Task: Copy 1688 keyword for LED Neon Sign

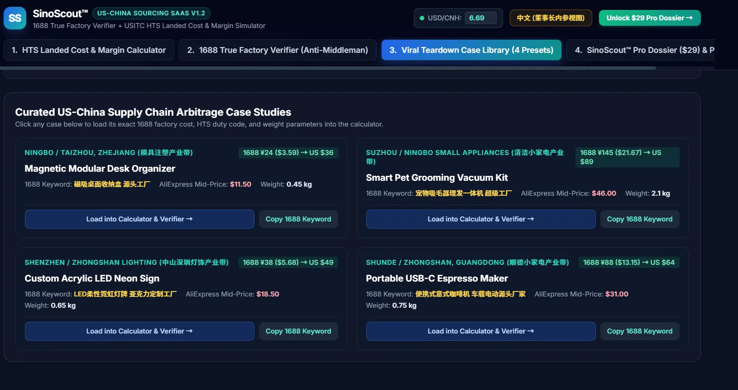Action: click(298, 331)
